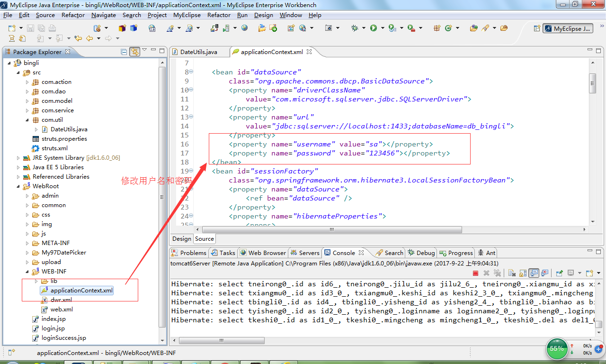
Task: Toggle show console when standard output changes
Action: tap(534, 273)
